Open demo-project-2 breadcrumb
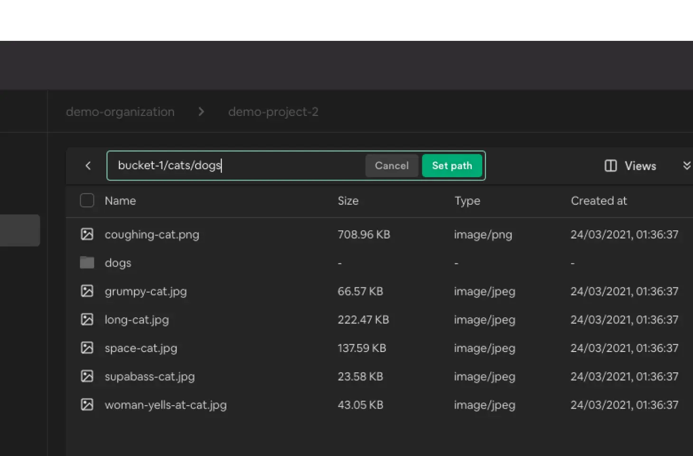The width and height of the screenshot is (693, 456). [273, 112]
